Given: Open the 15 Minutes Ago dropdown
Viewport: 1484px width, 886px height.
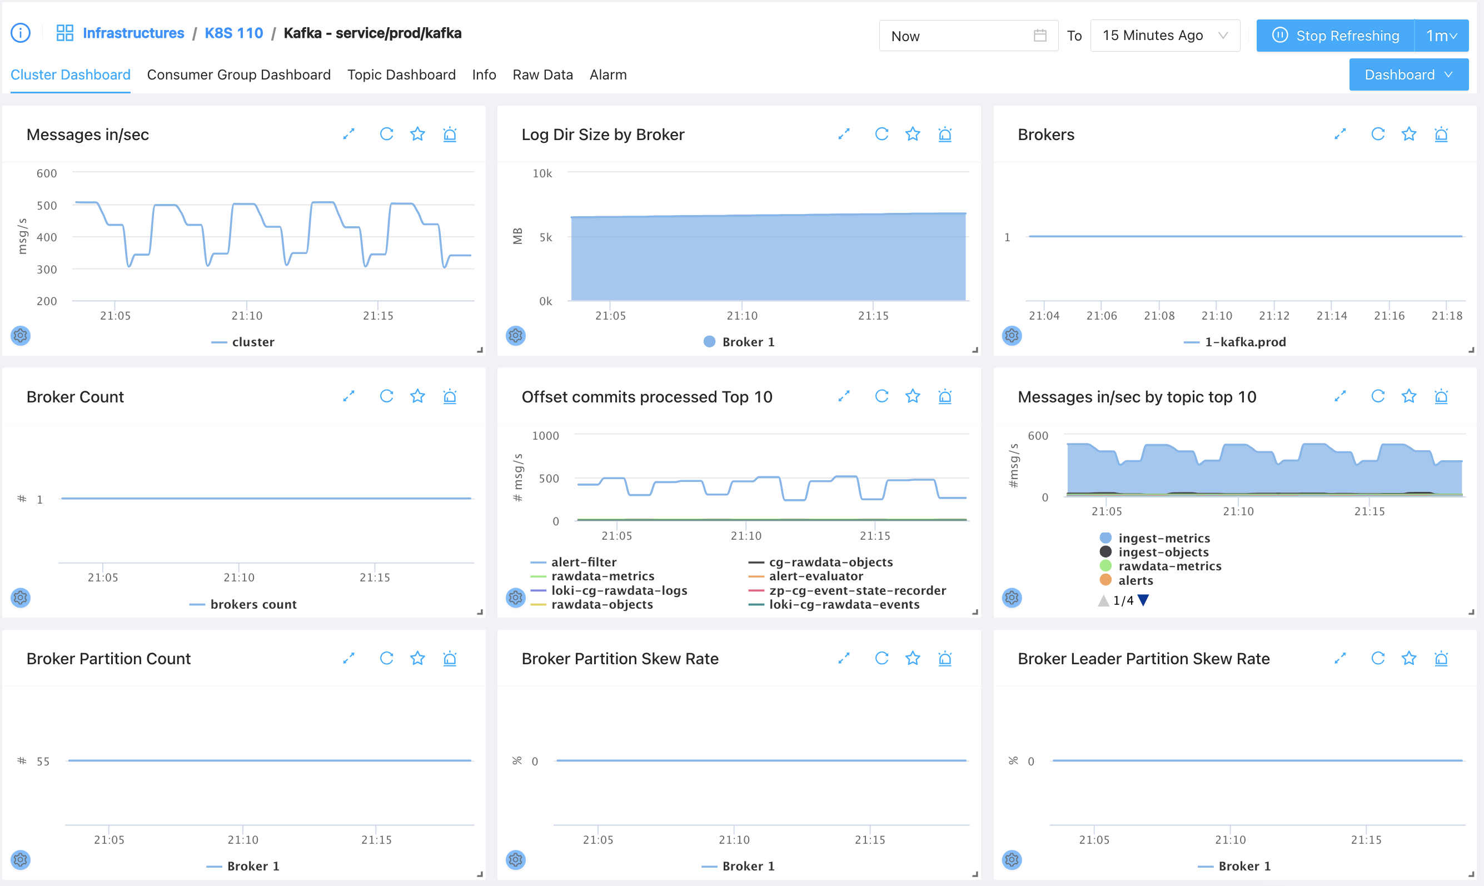Looking at the screenshot, I should (x=1164, y=36).
